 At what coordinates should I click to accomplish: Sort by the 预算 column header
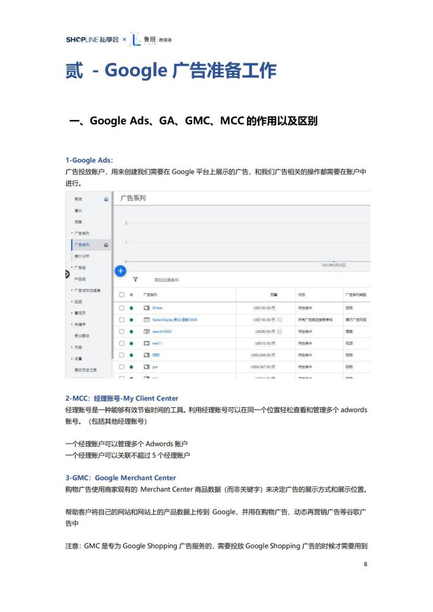click(274, 294)
